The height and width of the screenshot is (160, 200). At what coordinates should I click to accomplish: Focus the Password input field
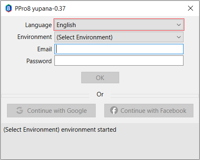pyautogui.click(x=119, y=61)
